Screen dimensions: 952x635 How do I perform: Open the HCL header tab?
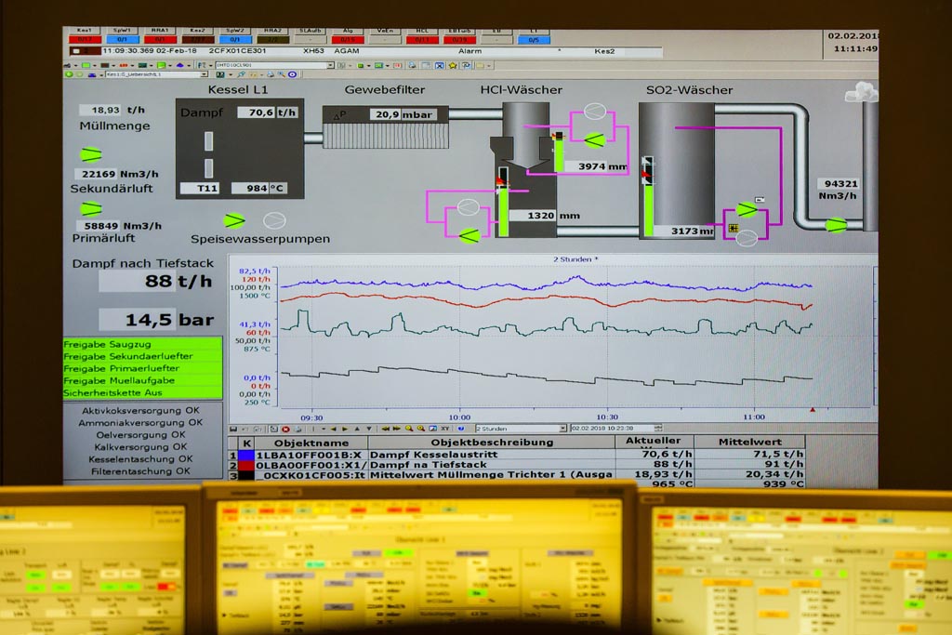coord(421,35)
